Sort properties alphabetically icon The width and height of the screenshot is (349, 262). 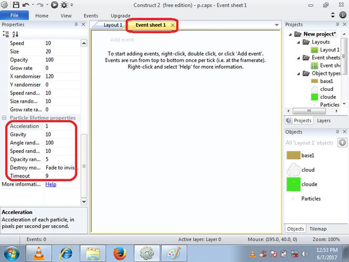[x=15, y=34]
